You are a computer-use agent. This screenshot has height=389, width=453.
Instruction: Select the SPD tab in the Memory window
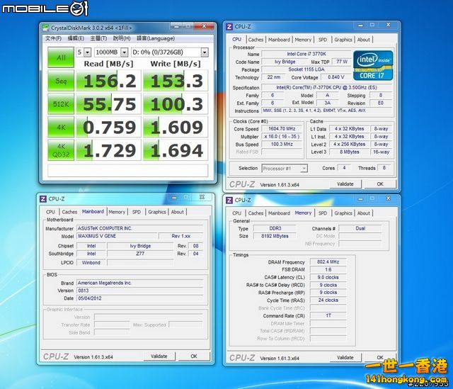[x=323, y=213]
